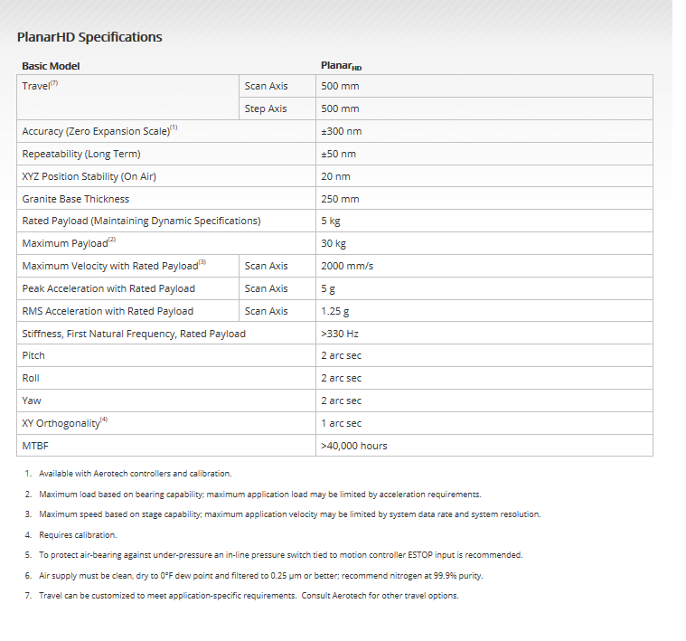Click the Roll row label

point(31,378)
